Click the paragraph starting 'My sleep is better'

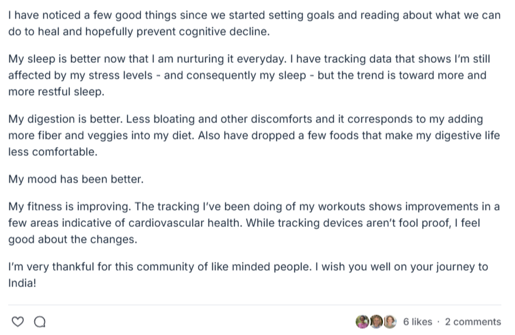(x=250, y=75)
